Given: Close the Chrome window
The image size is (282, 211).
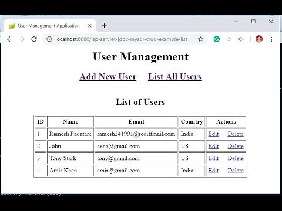Looking at the screenshot, I should pos(271,22).
